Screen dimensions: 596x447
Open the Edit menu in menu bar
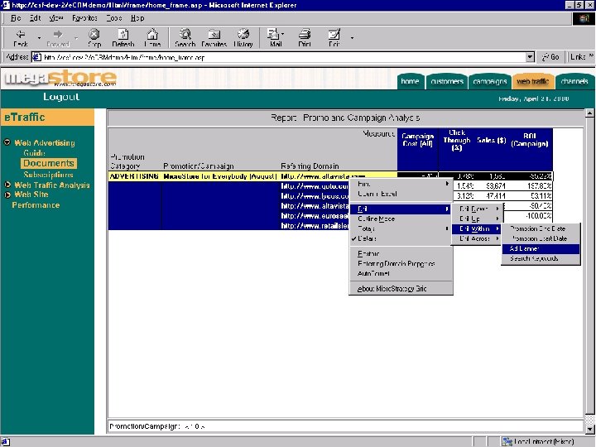click(36, 18)
